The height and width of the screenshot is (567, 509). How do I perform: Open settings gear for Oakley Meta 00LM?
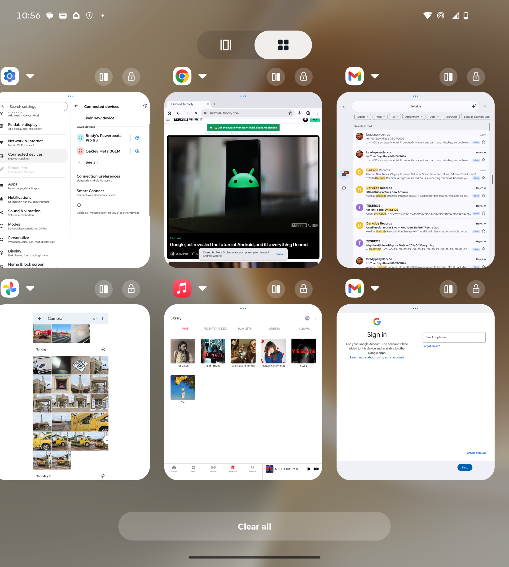[x=137, y=151]
